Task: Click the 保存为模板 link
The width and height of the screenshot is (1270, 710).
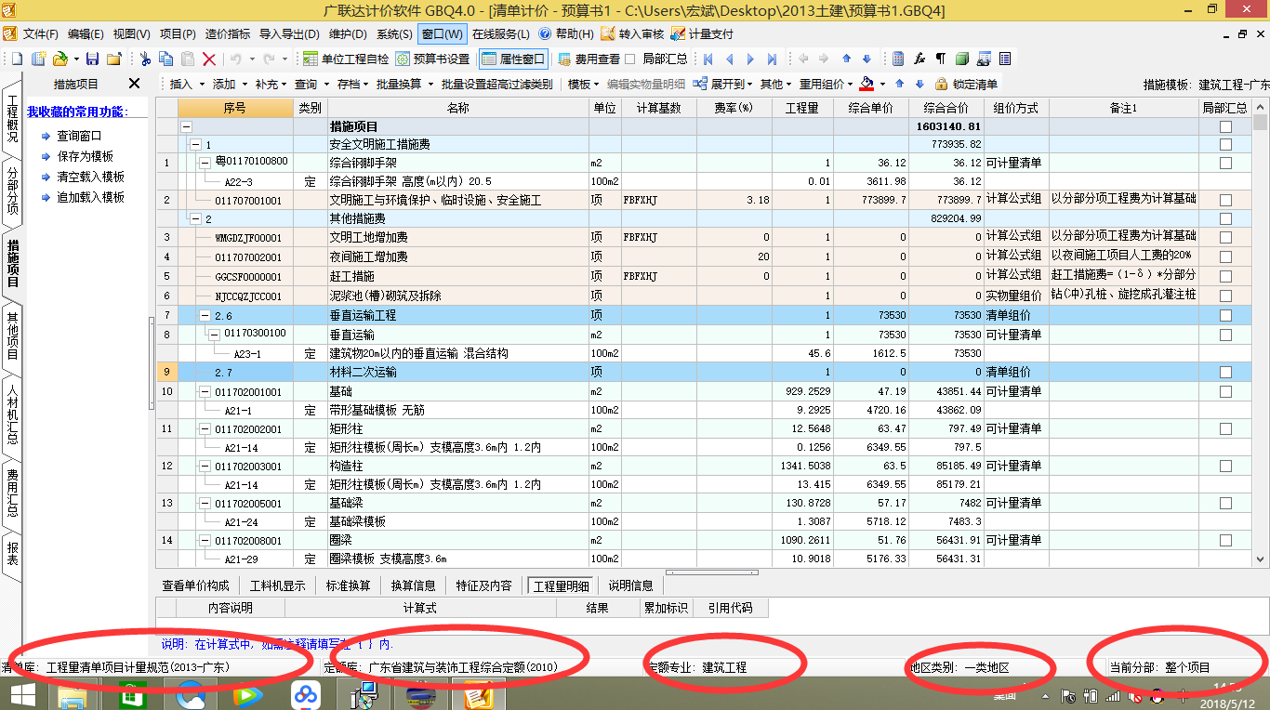Action: 85,156
